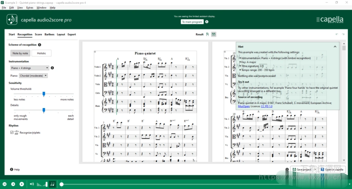Image resolution: width=352 pixels, height=189 pixels.
Task: Toggle the notes playback icon in transport bar
Action: (52, 184)
